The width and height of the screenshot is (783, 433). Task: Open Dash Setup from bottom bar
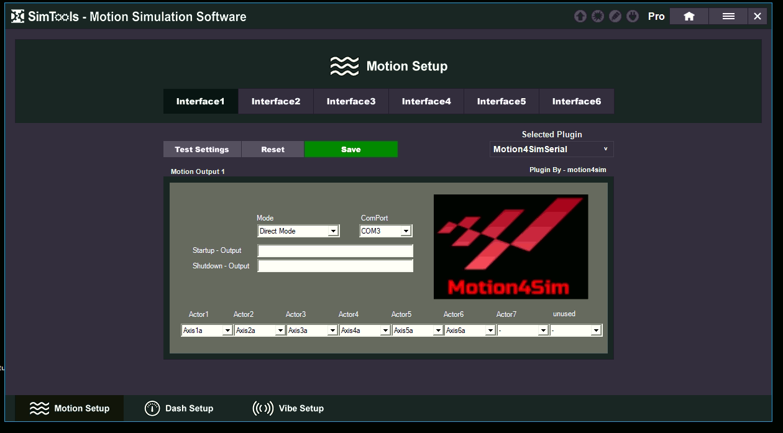point(179,408)
